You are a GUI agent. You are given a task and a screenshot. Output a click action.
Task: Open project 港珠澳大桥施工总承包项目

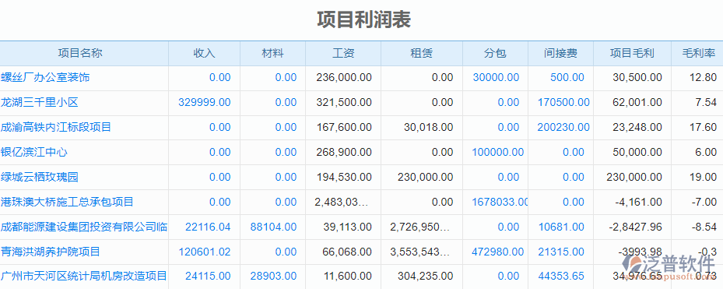[x=68, y=203]
